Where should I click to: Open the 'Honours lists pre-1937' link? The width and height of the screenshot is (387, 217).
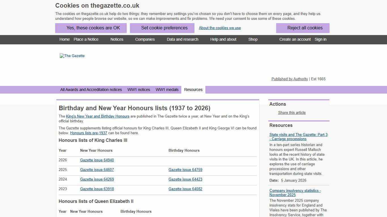(x=88, y=133)
